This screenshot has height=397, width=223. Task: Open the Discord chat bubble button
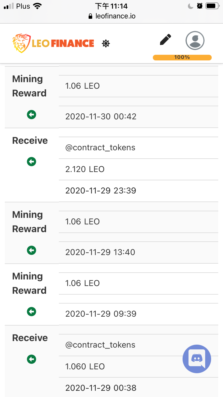point(197,359)
